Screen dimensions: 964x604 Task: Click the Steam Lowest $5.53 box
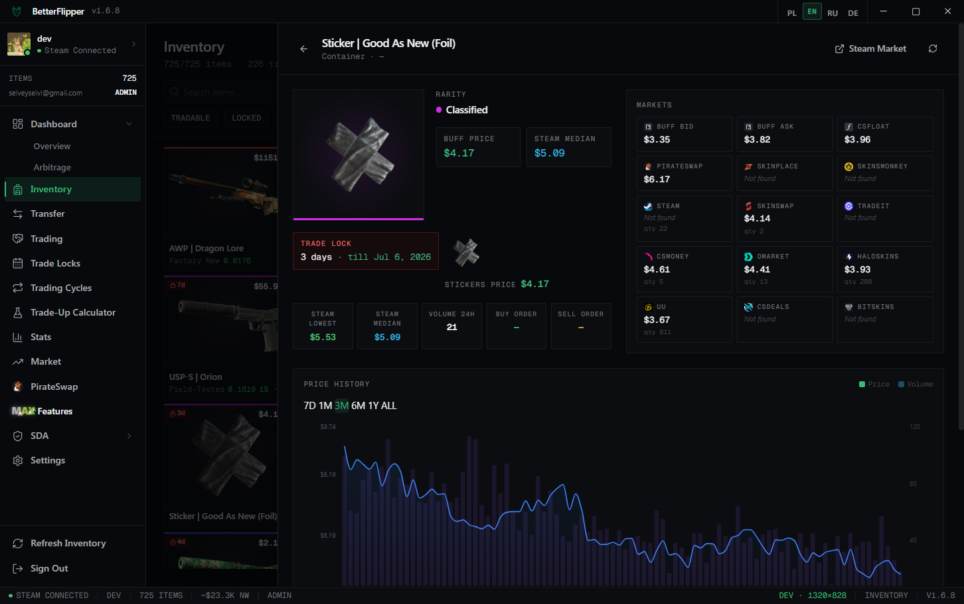pos(323,326)
